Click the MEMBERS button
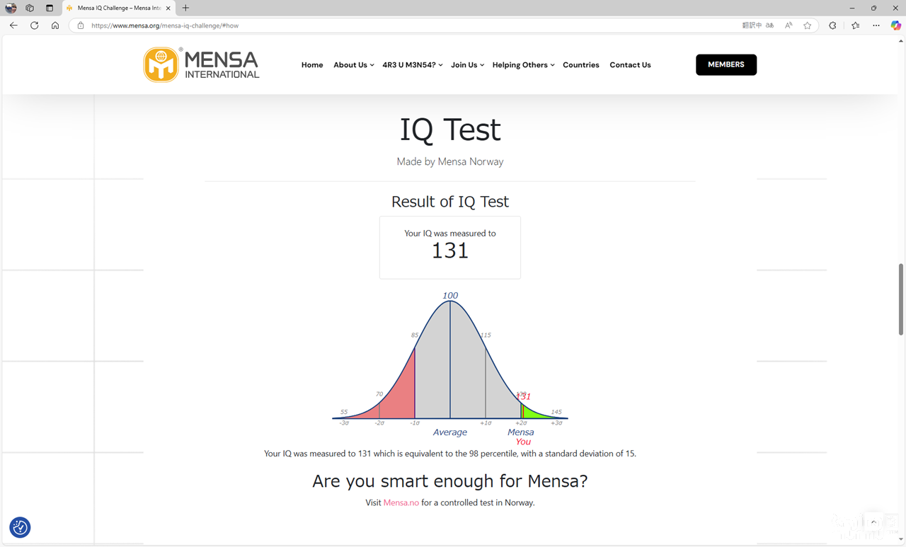Image resolution: width=906 pixels, height=547 pixels. [x=726, y=64]
